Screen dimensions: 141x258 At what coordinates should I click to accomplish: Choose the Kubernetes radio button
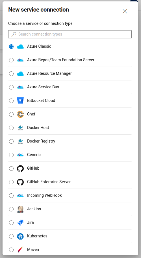pyautogui.click(x=11, y=236)
